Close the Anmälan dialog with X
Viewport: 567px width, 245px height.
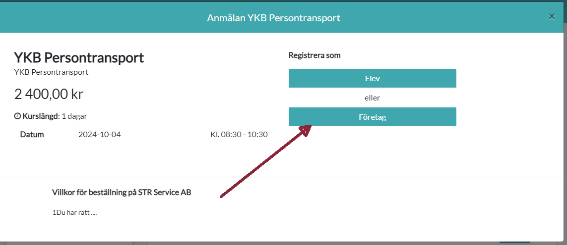tap(552, 16)
